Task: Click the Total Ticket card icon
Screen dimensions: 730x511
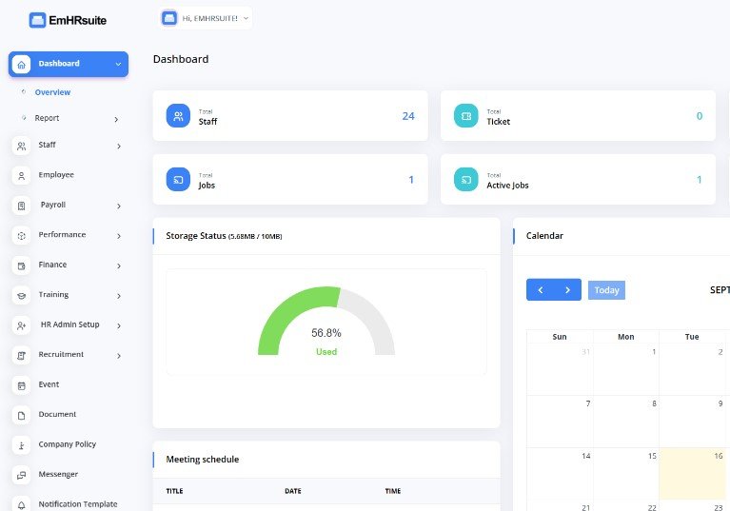Action: (466, 116)
